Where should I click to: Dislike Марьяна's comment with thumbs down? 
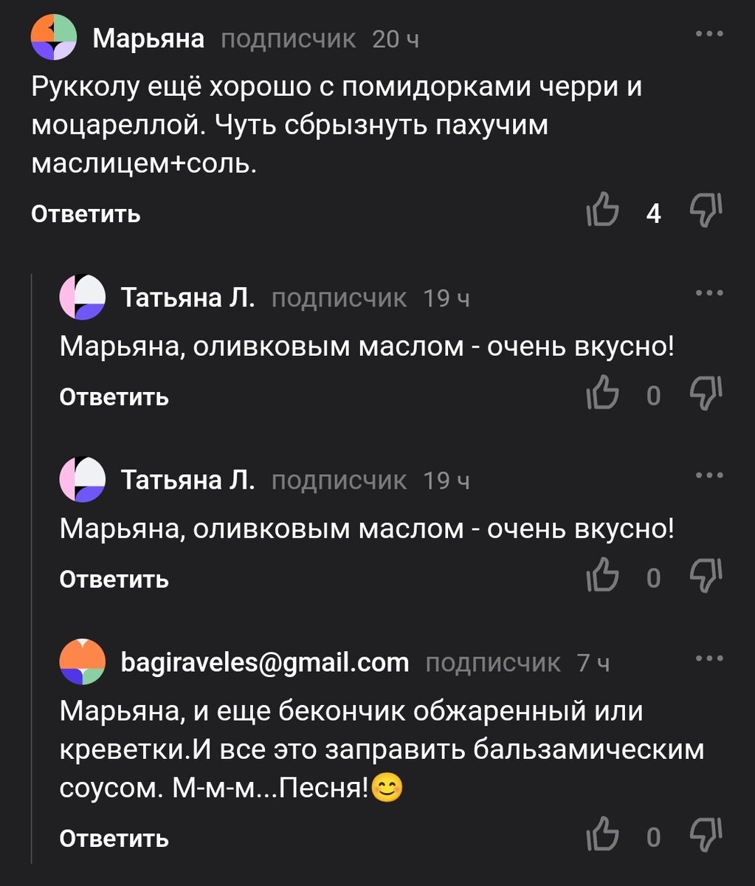706,213
